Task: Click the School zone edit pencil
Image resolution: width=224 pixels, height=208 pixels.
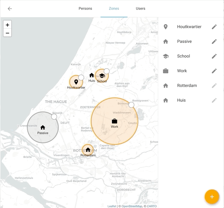Action: coord(214,56)
